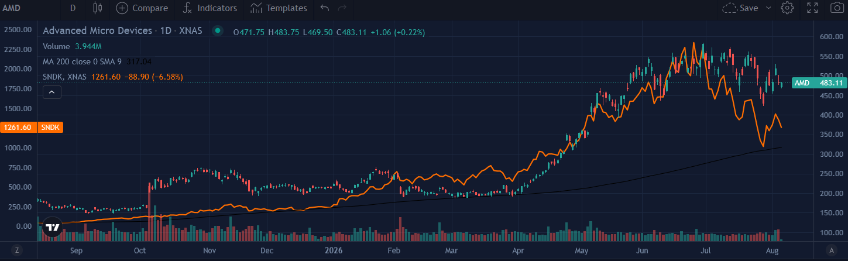Take a chart snapshot with camera icon
This screenshot has width=848, height=261.
pyautogui.click(x=836, y=8)
